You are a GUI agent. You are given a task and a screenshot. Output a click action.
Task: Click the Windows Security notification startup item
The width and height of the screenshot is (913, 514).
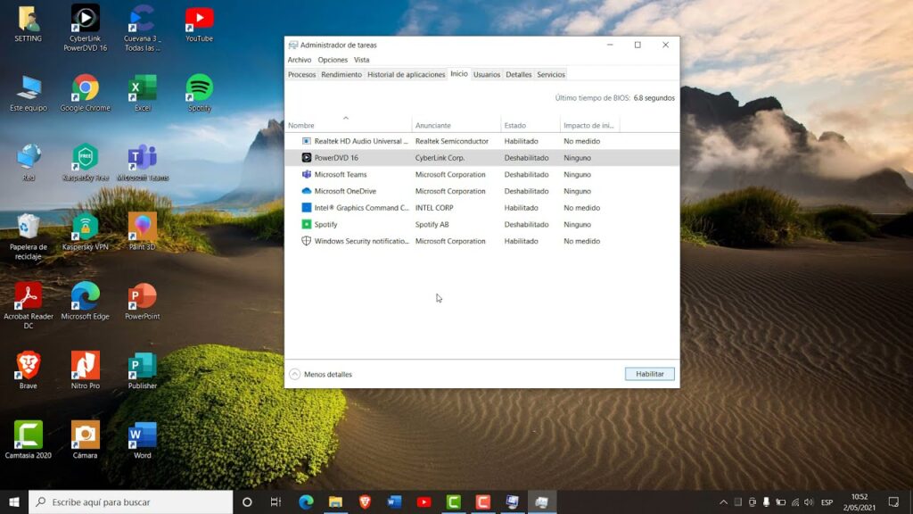(306, 241)
